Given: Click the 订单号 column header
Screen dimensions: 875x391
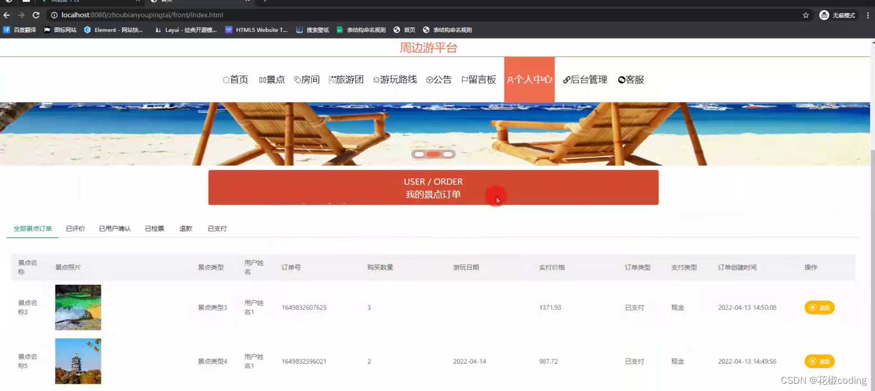Looking at the screenshot, I should (x=291, y=267).
